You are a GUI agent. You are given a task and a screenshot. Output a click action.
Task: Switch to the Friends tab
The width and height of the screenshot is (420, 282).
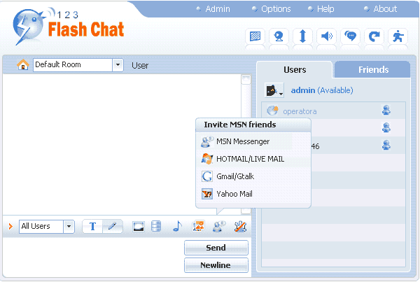(x=373, y=70)
